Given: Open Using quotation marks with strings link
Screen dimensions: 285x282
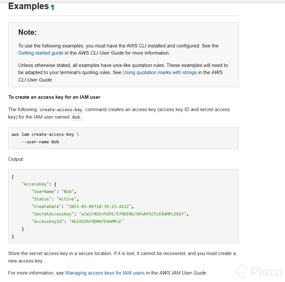Looking at the screenshot, I should [x=160, y=72].
